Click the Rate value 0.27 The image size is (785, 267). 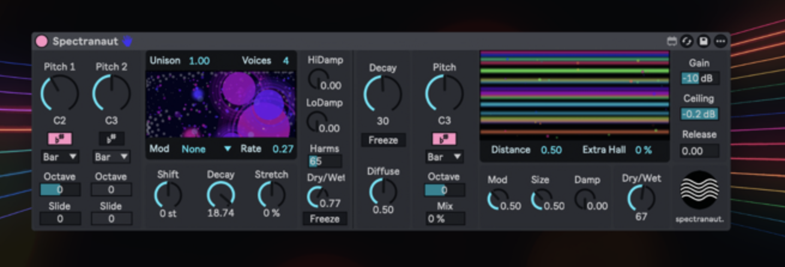283,148
